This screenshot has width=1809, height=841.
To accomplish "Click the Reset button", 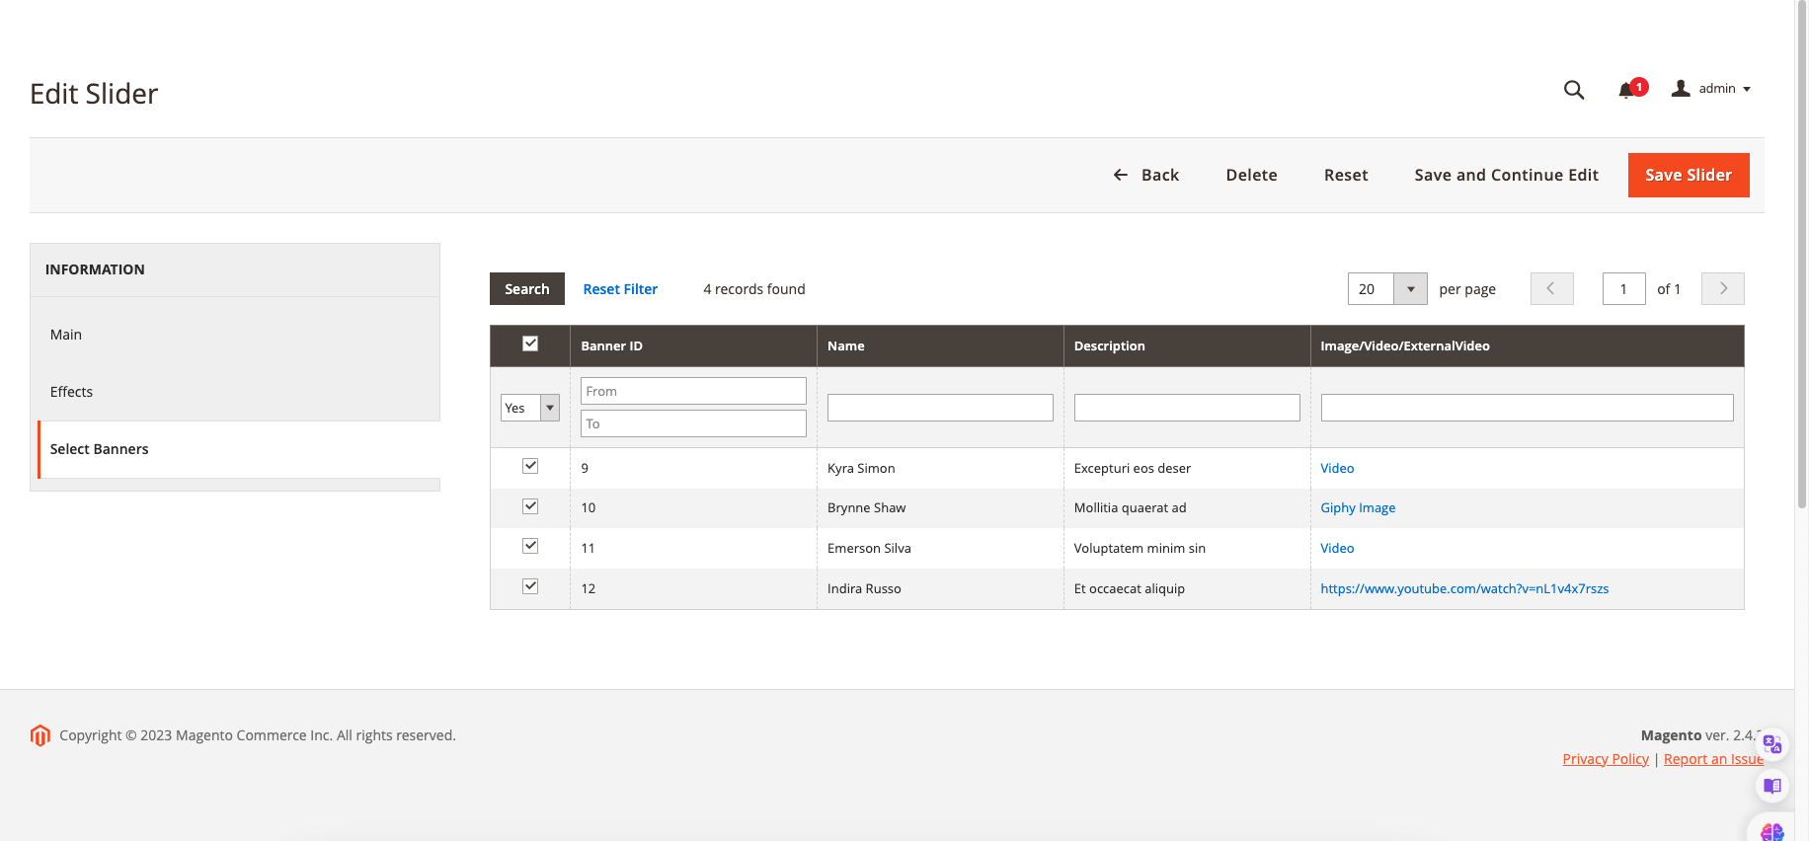I will 1346,175.
